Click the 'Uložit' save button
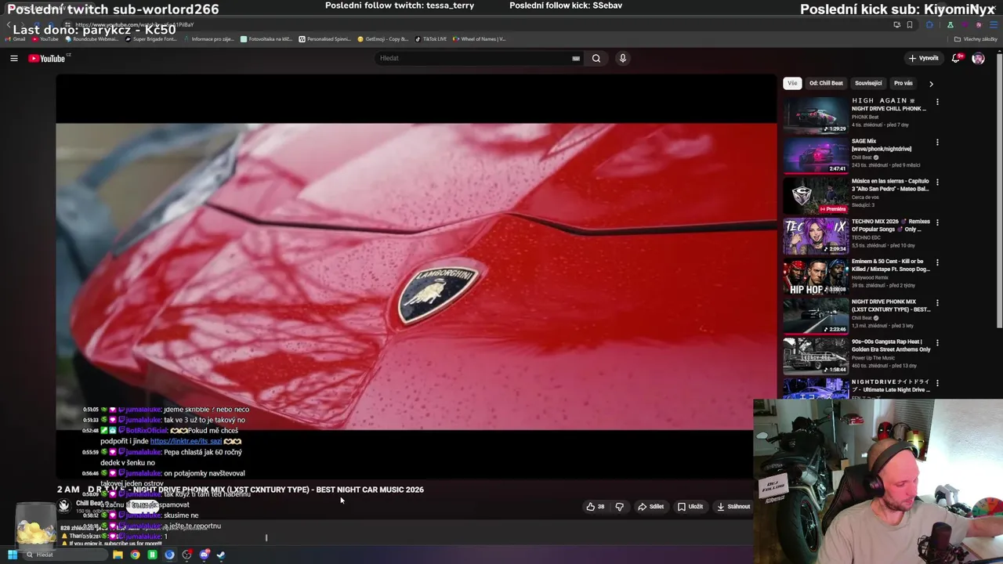Viewport: 1003px width, 564px height. (690, 507)
